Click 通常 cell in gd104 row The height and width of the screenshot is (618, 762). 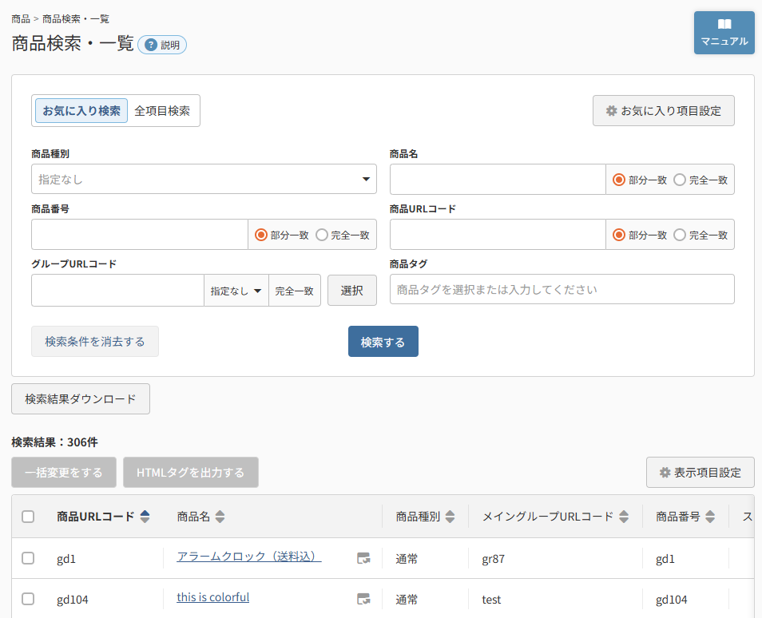click(x=407, y=600)
